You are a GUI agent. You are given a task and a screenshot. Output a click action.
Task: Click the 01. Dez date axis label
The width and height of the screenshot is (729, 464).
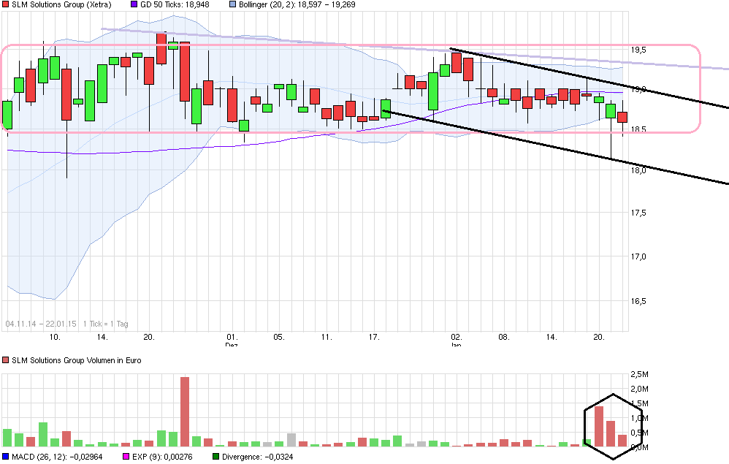click(x=232, y=341)
